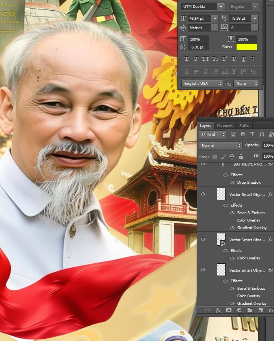The image size is (274, 341).
Task: Switch to the Channels tab
Action: coord(225,126)
